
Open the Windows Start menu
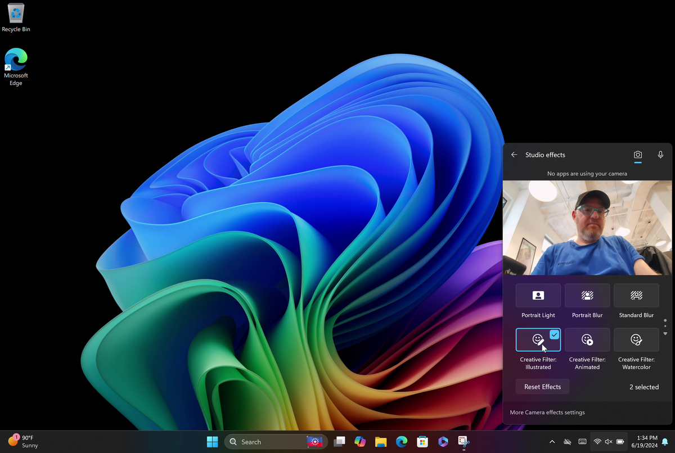(212, 442)
